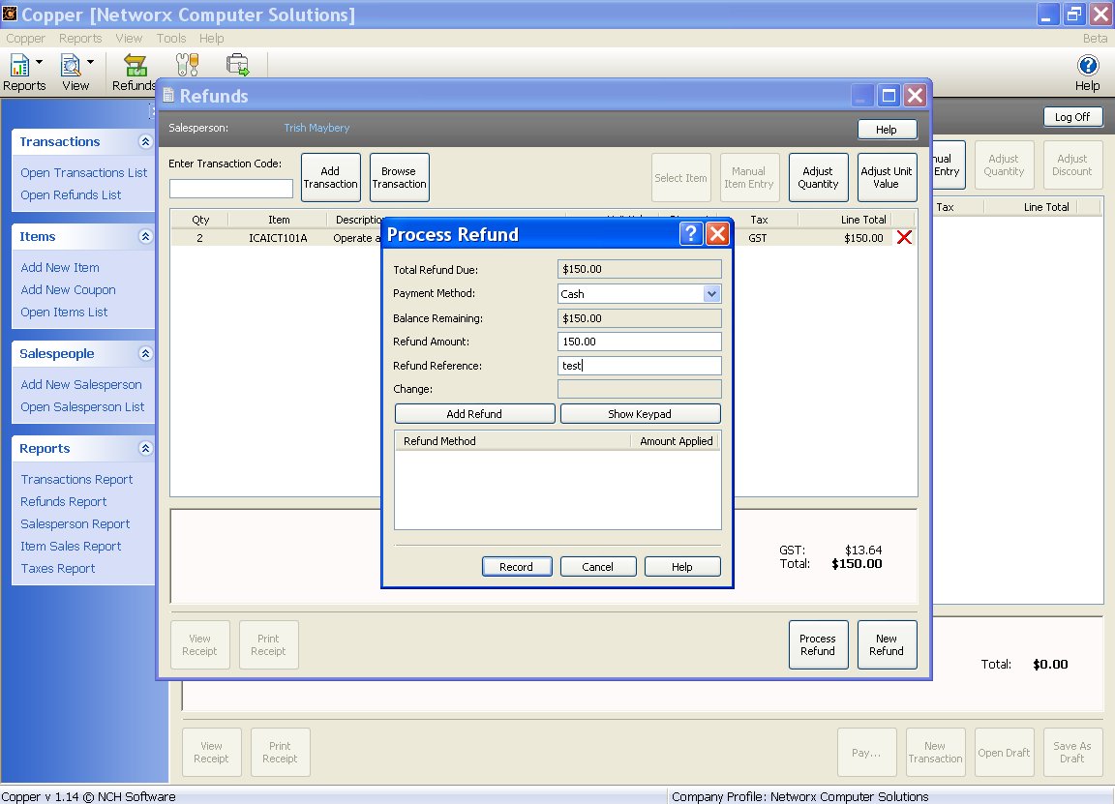This screenshot has width=1115, height=804.
Task: Open the Taxes Report link
Action: [x=58, y=568]
